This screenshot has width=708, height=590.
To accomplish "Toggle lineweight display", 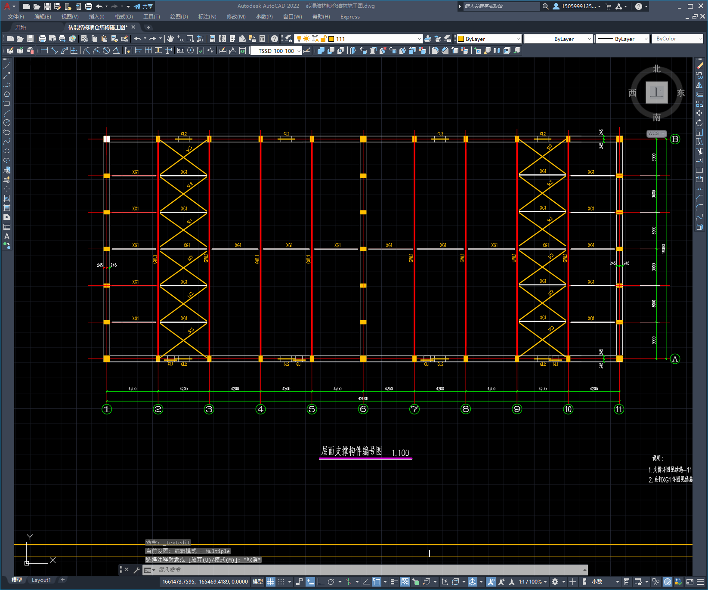I will point(394,582).
